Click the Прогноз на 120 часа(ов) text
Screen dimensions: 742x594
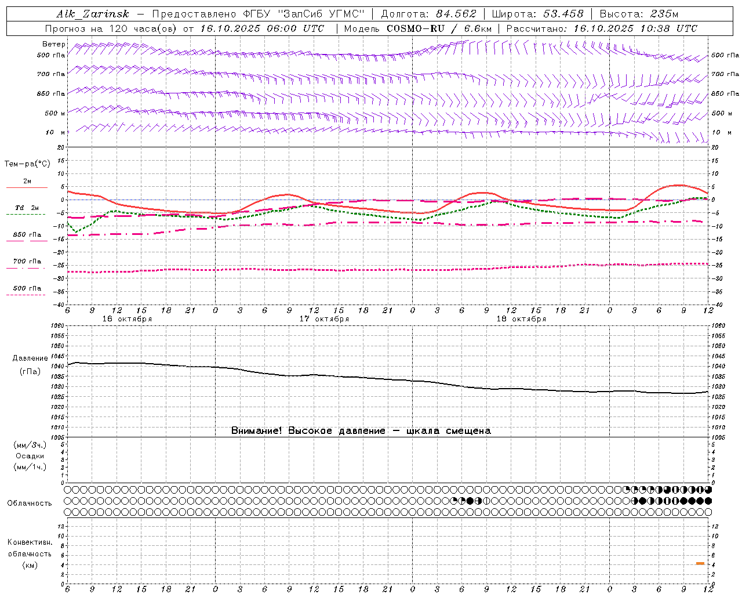tap(112, 28)
